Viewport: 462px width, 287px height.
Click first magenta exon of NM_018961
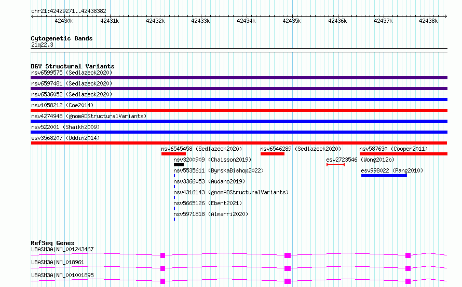point(162,268)
